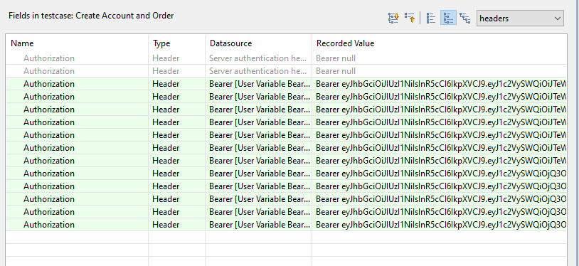579x266 pixels.
Task: Sort by the Datasource column header
Action: click(258, 43)
